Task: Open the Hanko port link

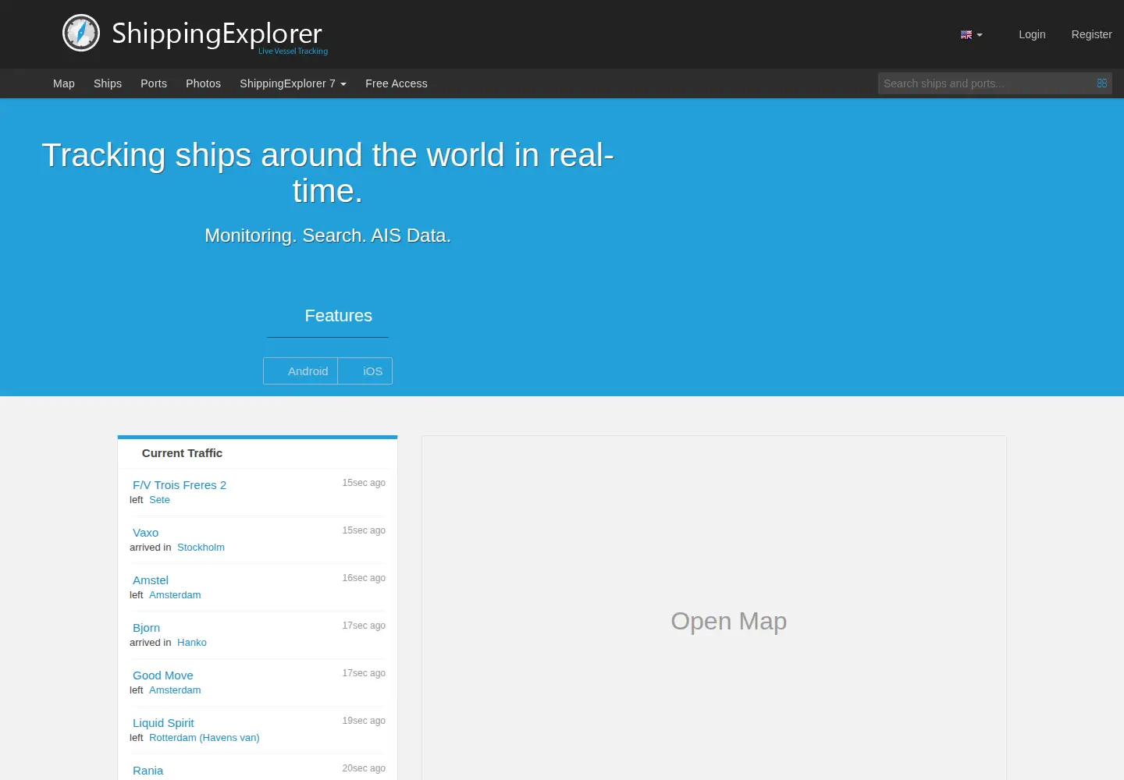Action: [192, 643]
